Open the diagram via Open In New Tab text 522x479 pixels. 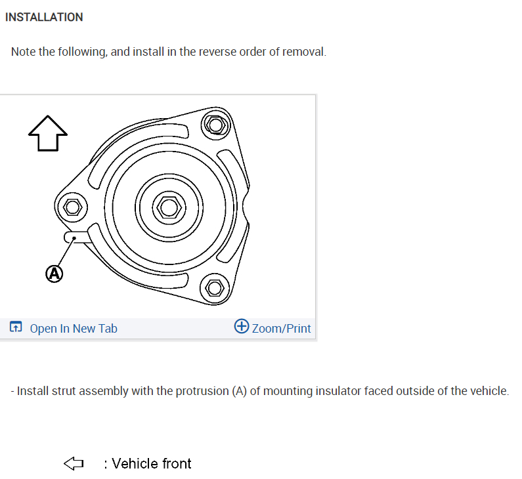point(74,328)
